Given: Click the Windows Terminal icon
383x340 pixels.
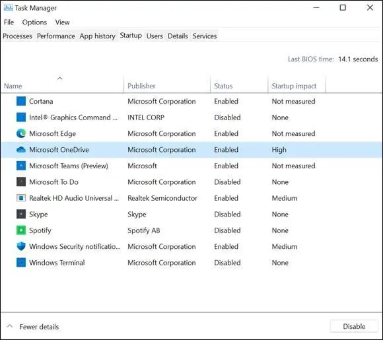Looking at the screenshot, I should 21,262.
